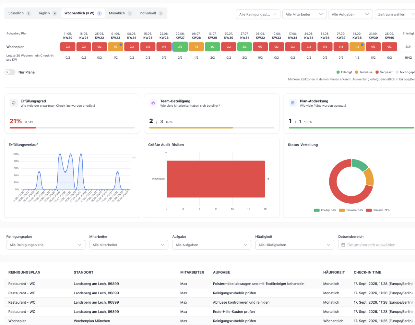415x325 pixels.
Task: Click the green Erledigt dot in top legend
Action: coord(338,72)
